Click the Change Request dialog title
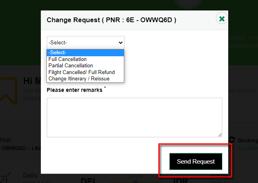258x183 pixels. [x=112, y=20]
